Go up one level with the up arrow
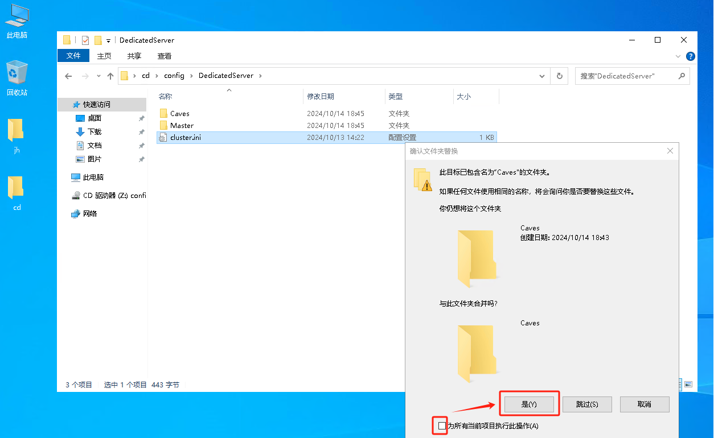 pos(110,76)
